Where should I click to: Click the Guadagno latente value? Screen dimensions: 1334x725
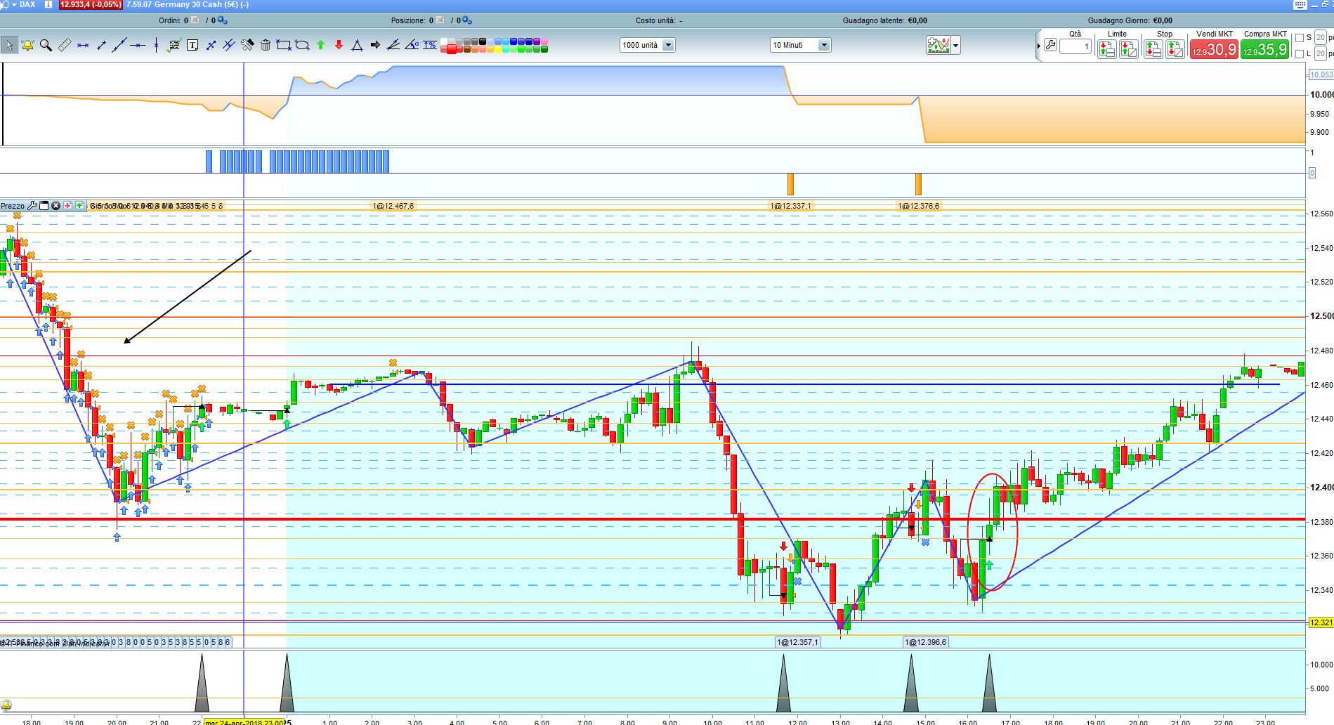pos(917,20)
